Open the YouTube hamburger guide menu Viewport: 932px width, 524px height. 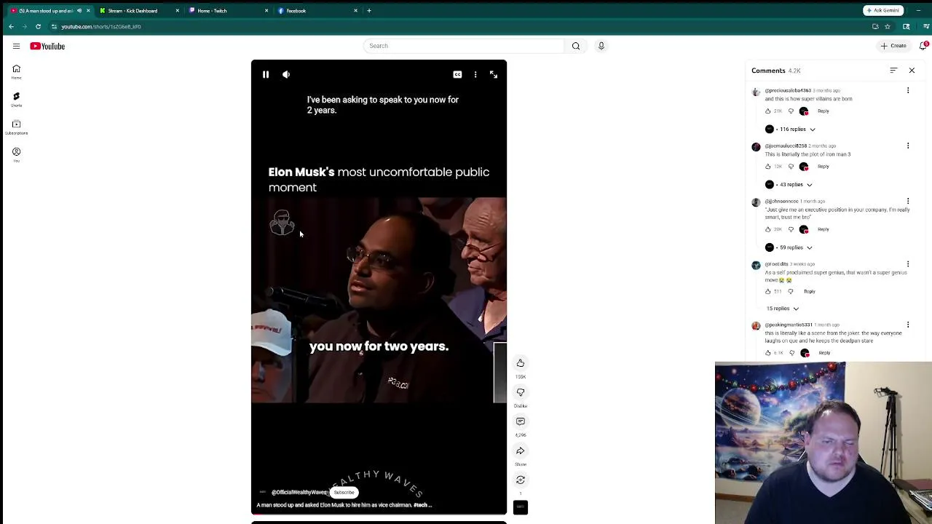tap(16, 46)
